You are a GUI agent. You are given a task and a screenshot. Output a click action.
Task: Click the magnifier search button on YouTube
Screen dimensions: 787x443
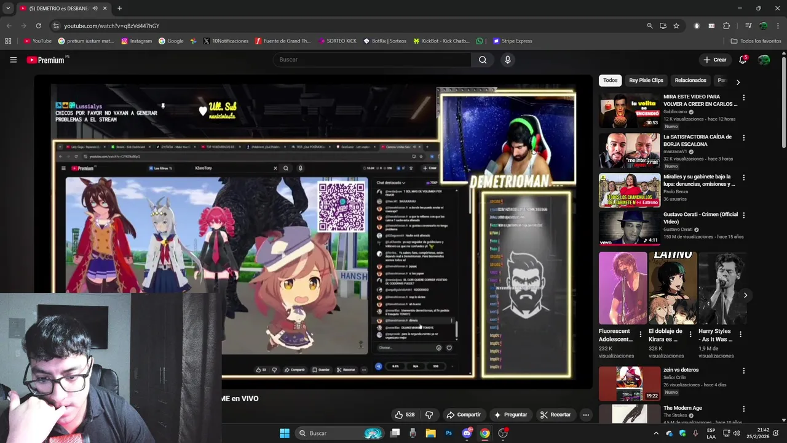(483, 60)
